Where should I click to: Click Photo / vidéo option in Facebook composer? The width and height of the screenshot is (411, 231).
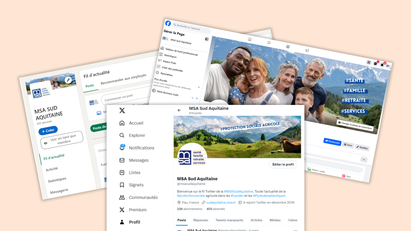(316, 170)
